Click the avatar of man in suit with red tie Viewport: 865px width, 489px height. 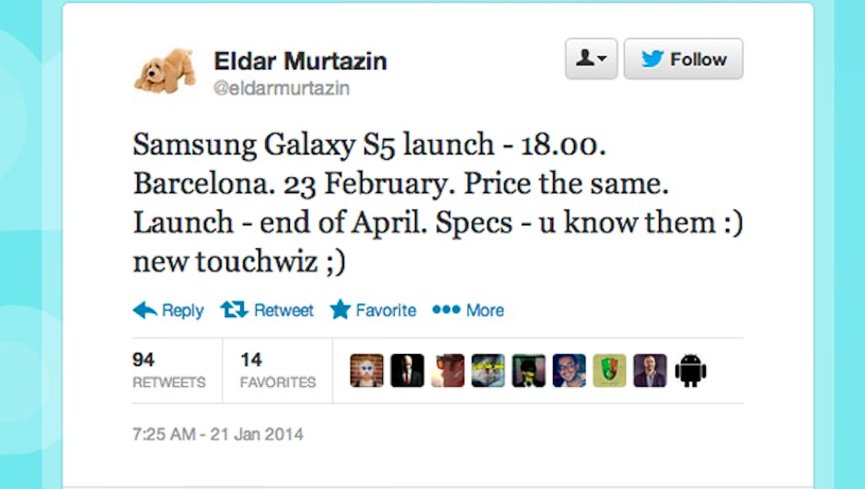[407, 370]
